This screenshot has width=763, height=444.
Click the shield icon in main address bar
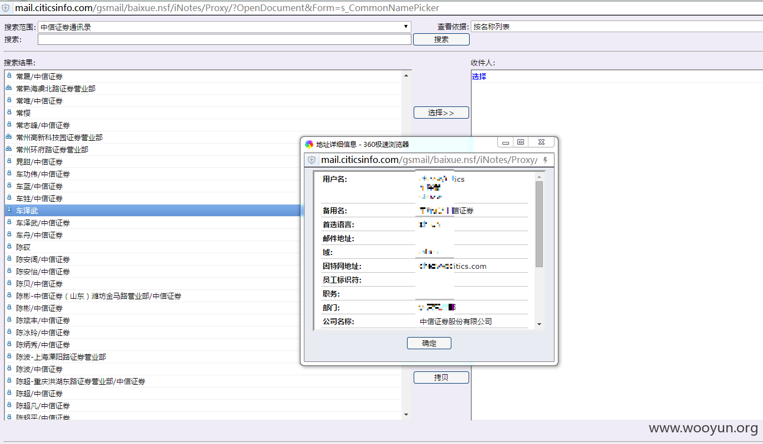[x=6, y=8]
